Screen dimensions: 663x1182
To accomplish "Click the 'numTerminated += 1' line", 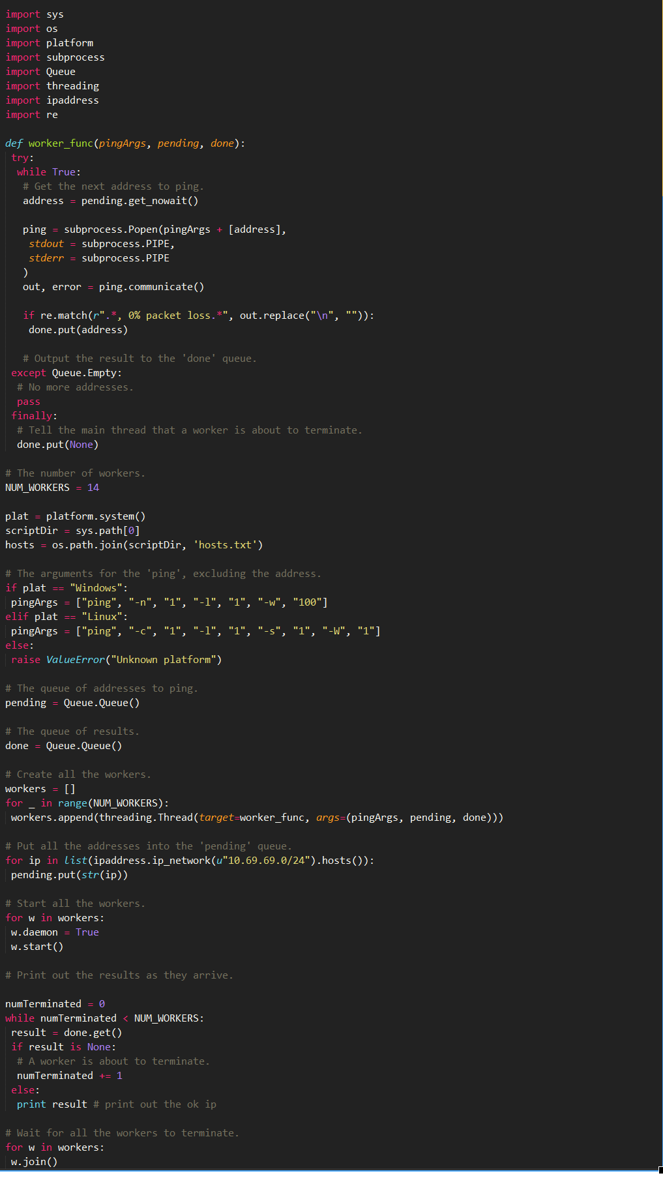I will pos(70,1076).
